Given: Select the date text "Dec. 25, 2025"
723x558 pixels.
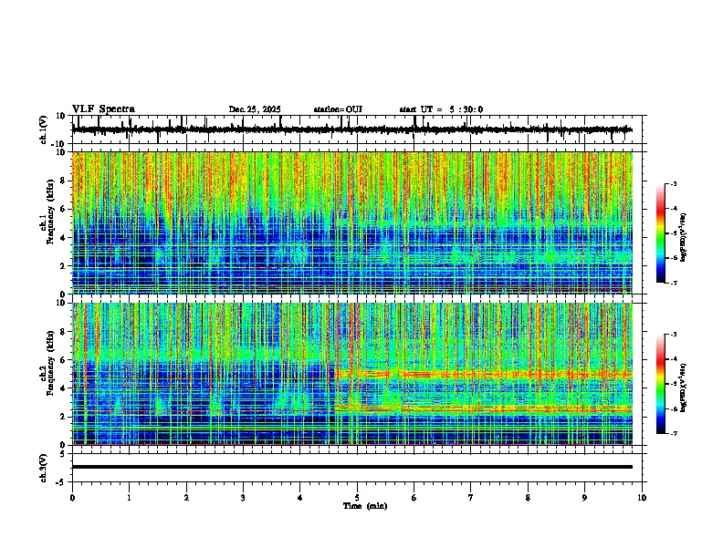Looking at the screenshot, I should 255,109.
